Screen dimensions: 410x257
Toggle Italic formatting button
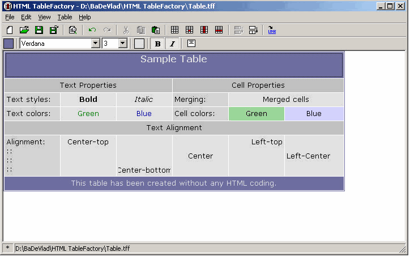click(x=172, y=44)
